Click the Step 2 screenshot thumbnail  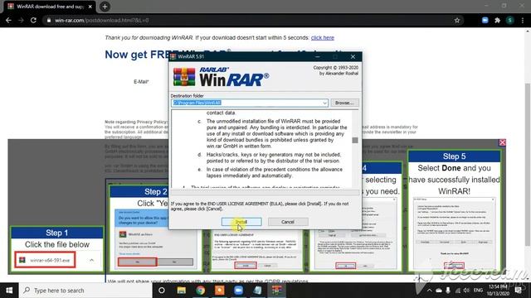click(x=154, y=239)
